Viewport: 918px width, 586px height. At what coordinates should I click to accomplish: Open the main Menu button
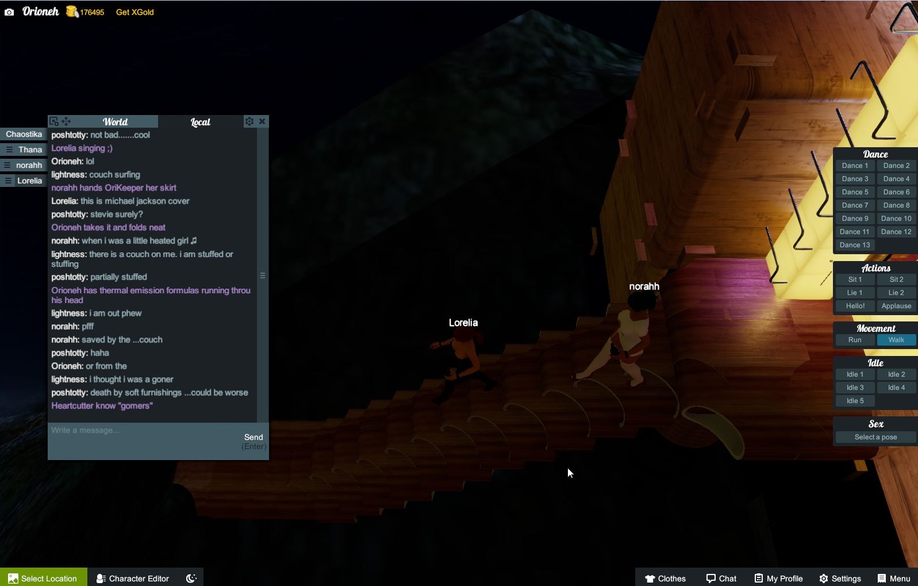coord(894,579)
